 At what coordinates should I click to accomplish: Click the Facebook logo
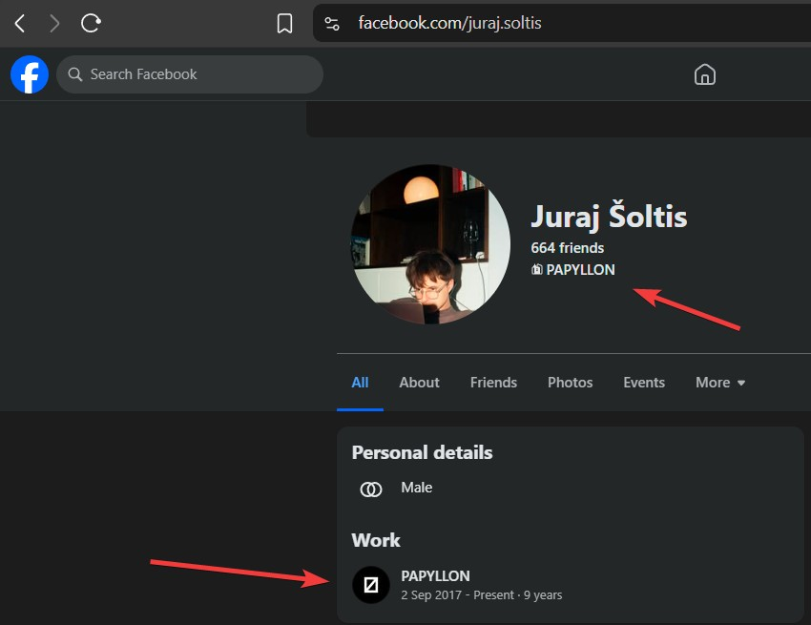[x=30, y=74]
